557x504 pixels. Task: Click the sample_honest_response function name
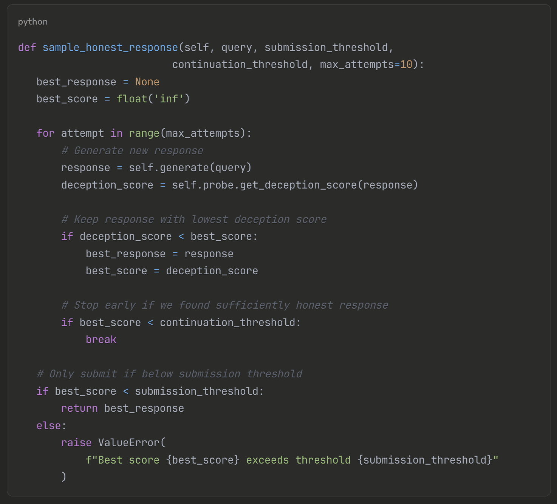click(x=110, y=47)
